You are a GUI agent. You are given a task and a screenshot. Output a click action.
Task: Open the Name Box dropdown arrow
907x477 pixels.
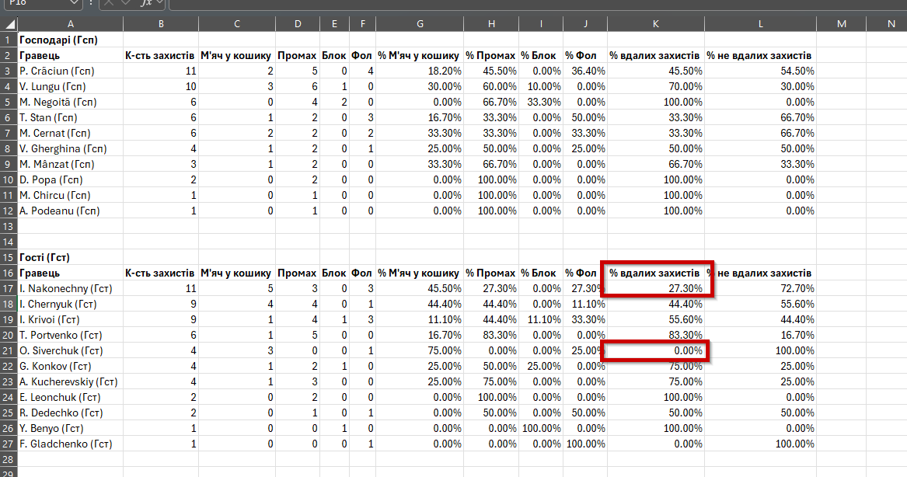point(74,3)
